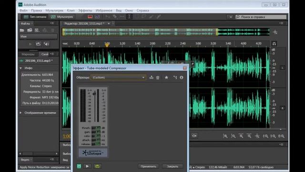Toggle Spectral Frequency Display red icon
Viewport: 305px width, 172px height.
(x=90, y=17)
